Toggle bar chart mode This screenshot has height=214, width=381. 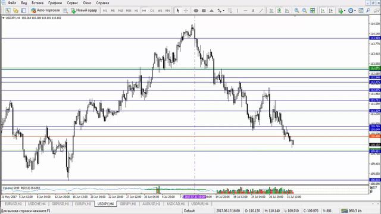click(271, 11)
